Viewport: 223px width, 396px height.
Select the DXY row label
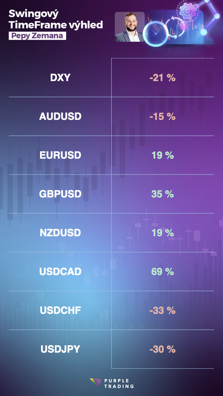60,78
